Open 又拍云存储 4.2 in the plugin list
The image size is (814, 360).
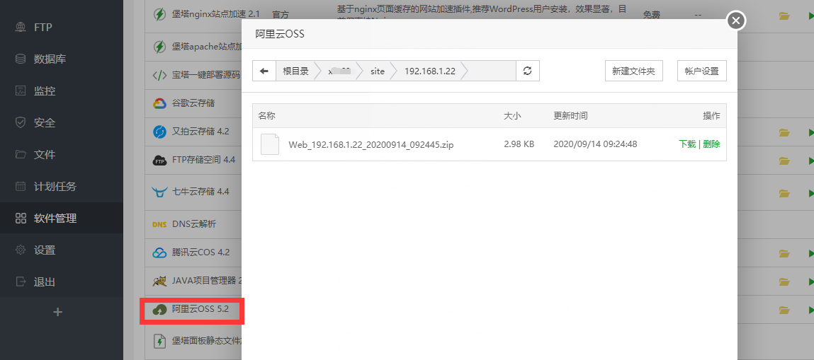(x=200, y=132)
